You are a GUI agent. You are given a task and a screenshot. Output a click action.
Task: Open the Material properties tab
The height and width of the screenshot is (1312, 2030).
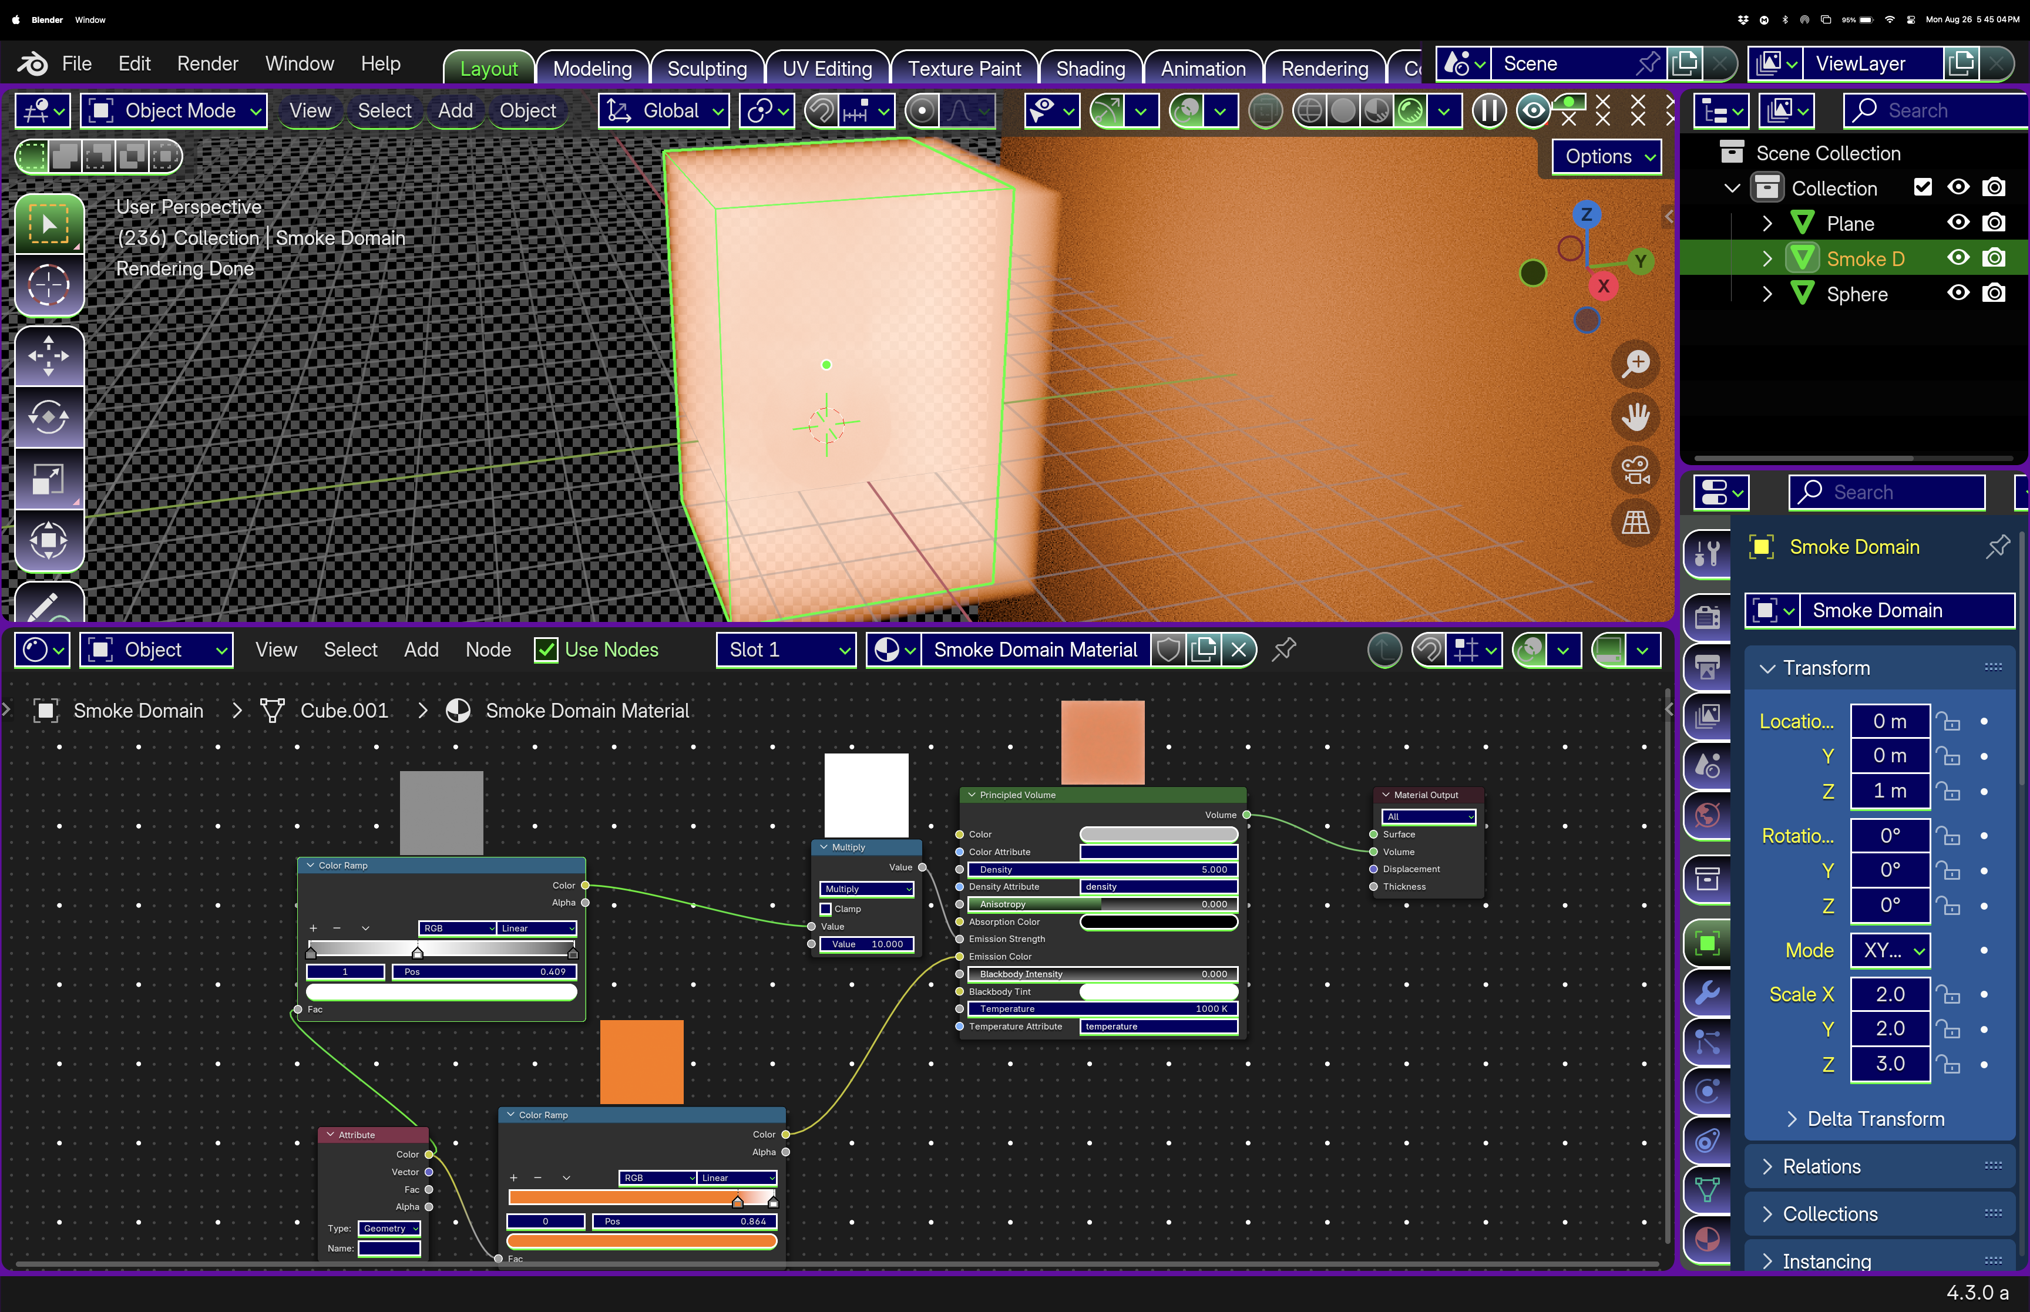pos(1707,1240)
